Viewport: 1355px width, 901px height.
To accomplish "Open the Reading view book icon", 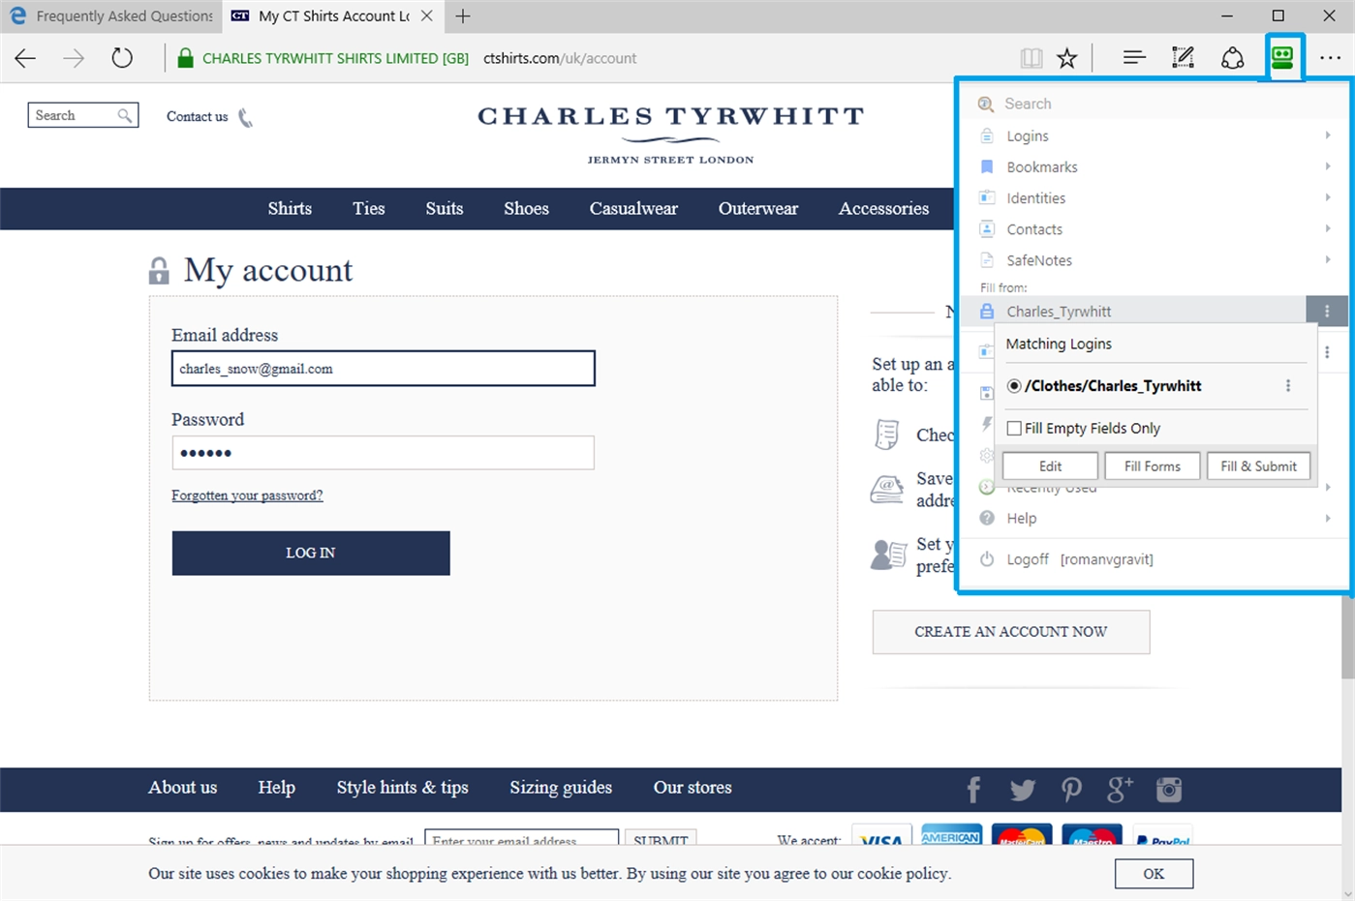I will pos(1032,58).
